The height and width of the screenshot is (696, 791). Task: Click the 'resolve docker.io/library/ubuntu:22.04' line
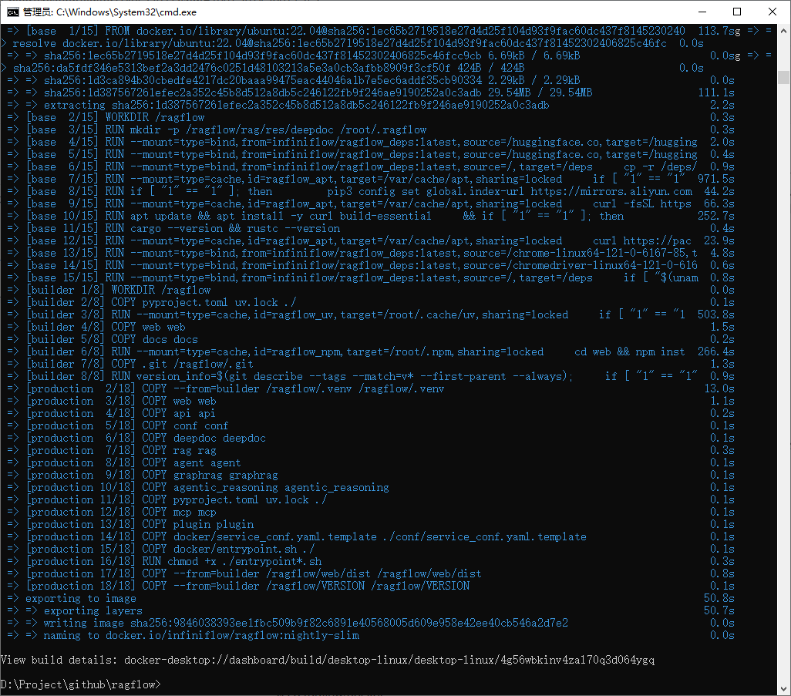[339, 43]
